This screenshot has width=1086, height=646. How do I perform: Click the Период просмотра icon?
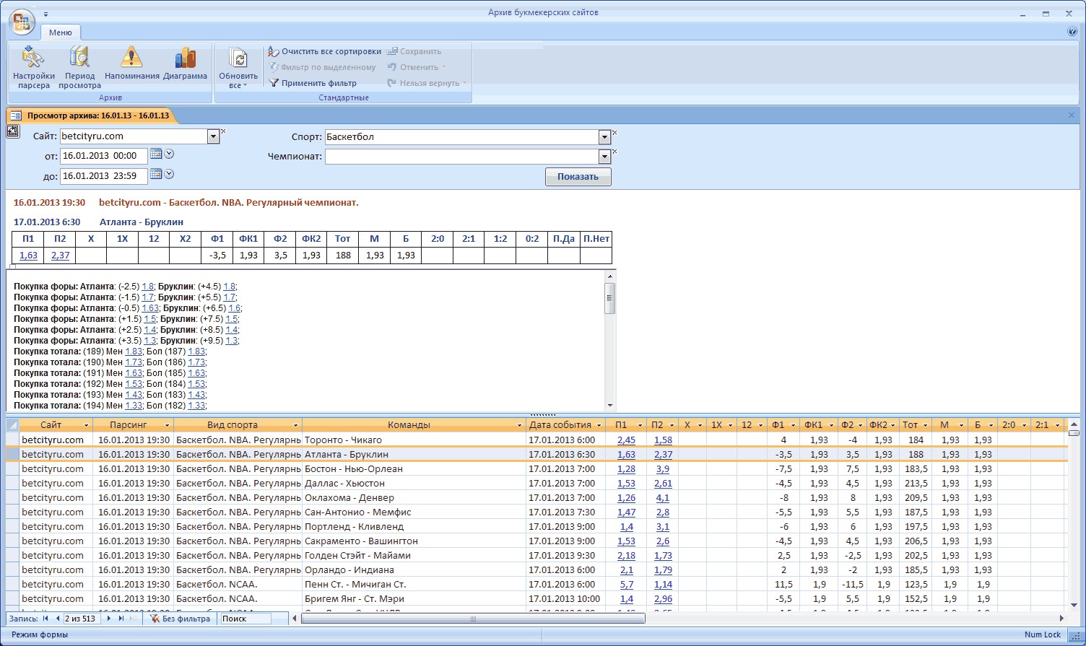click(x=79, y=59)
